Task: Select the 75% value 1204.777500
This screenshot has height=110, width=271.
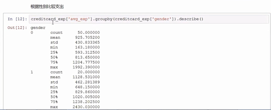Action: 87,62
